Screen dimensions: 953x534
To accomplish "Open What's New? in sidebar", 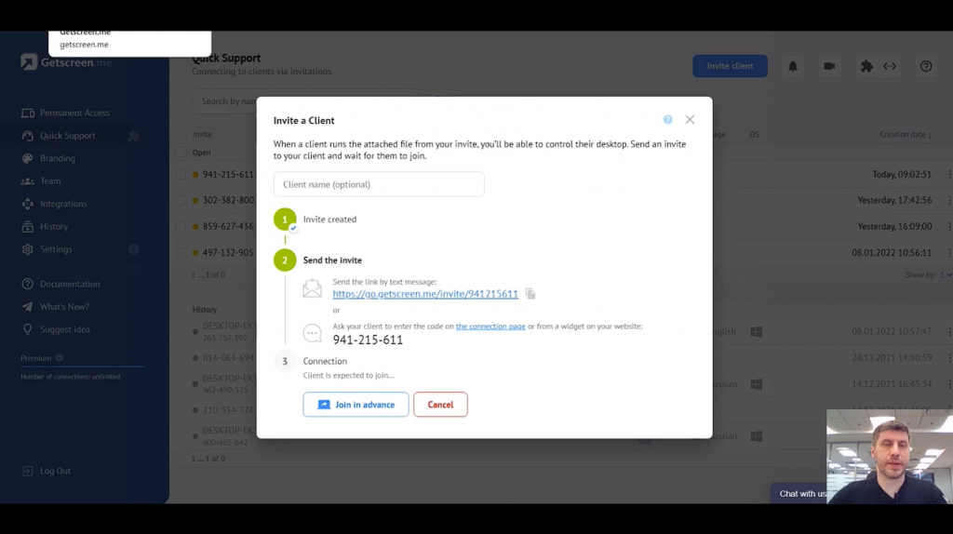I will pyautogui.click(x=64, y=307).
